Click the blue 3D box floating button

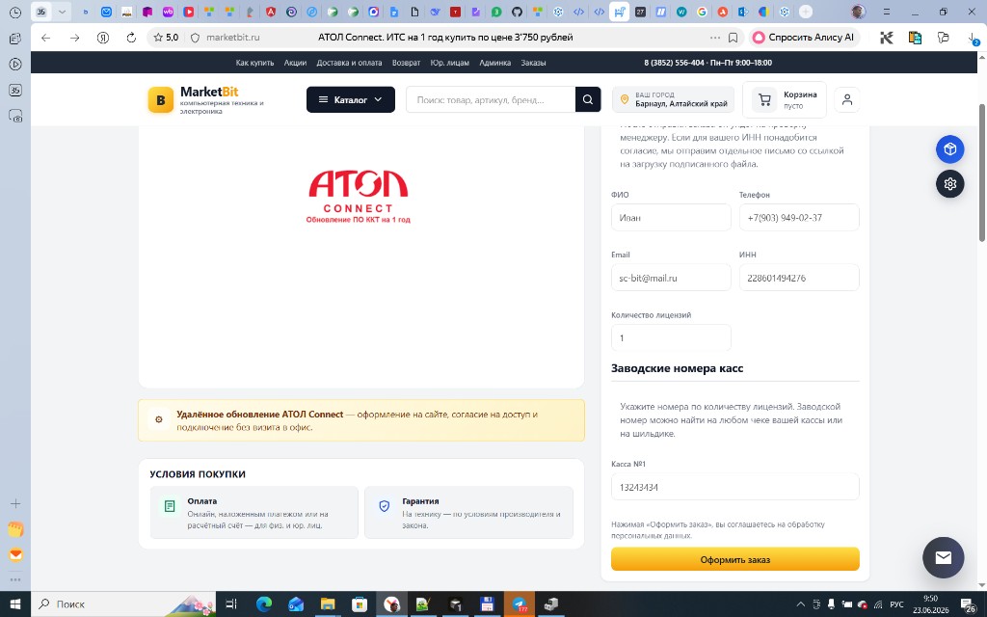click(949, 149)
